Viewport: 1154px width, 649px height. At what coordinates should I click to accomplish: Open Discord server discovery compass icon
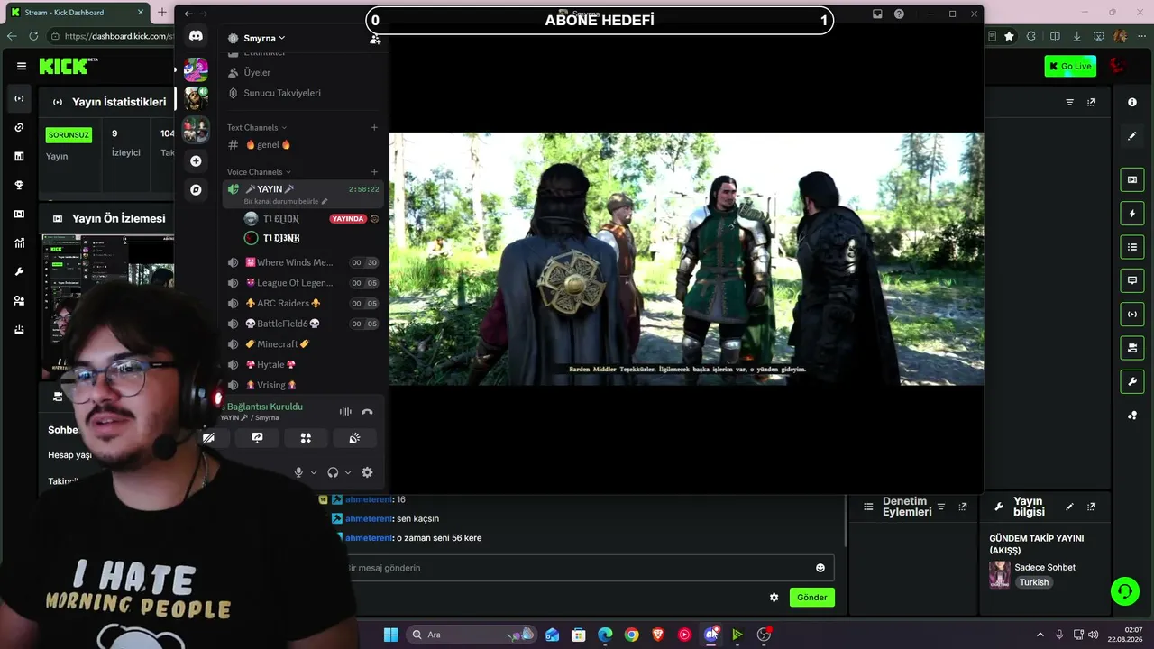click(196, 190)
